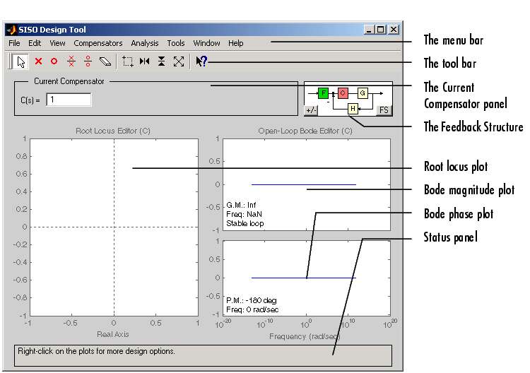Activate the context help question-mark tool
Screen dimensions: 530x373
[x=201, y=61]
